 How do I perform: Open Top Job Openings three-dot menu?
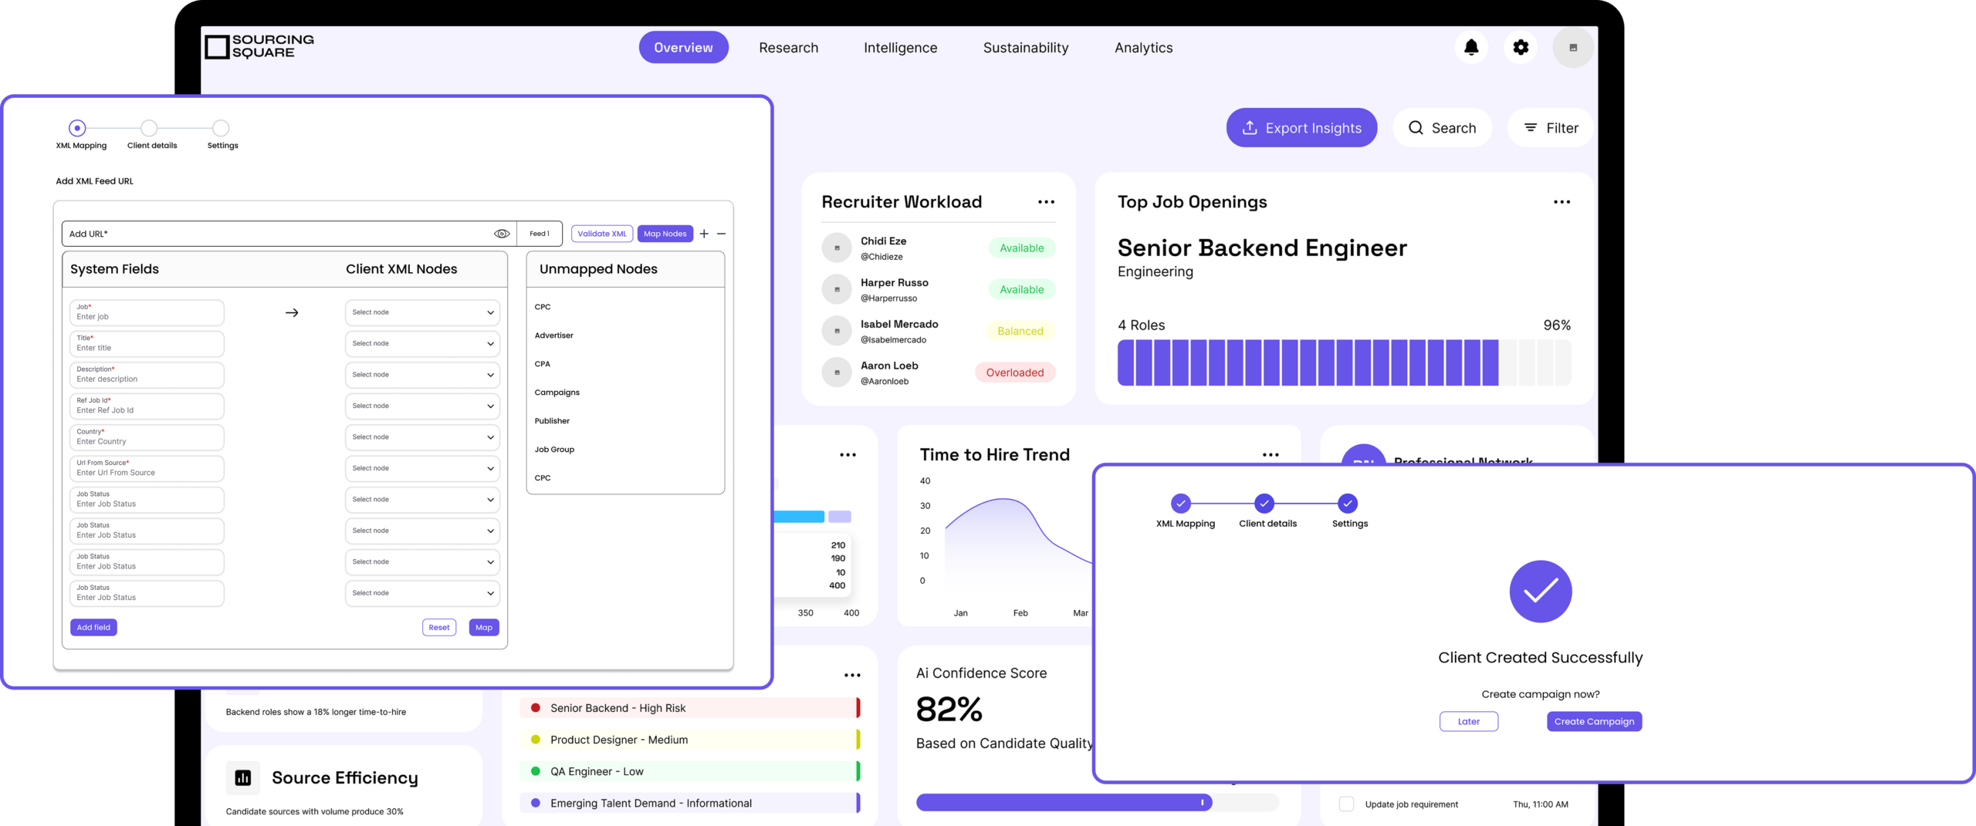pos(1562,202)
